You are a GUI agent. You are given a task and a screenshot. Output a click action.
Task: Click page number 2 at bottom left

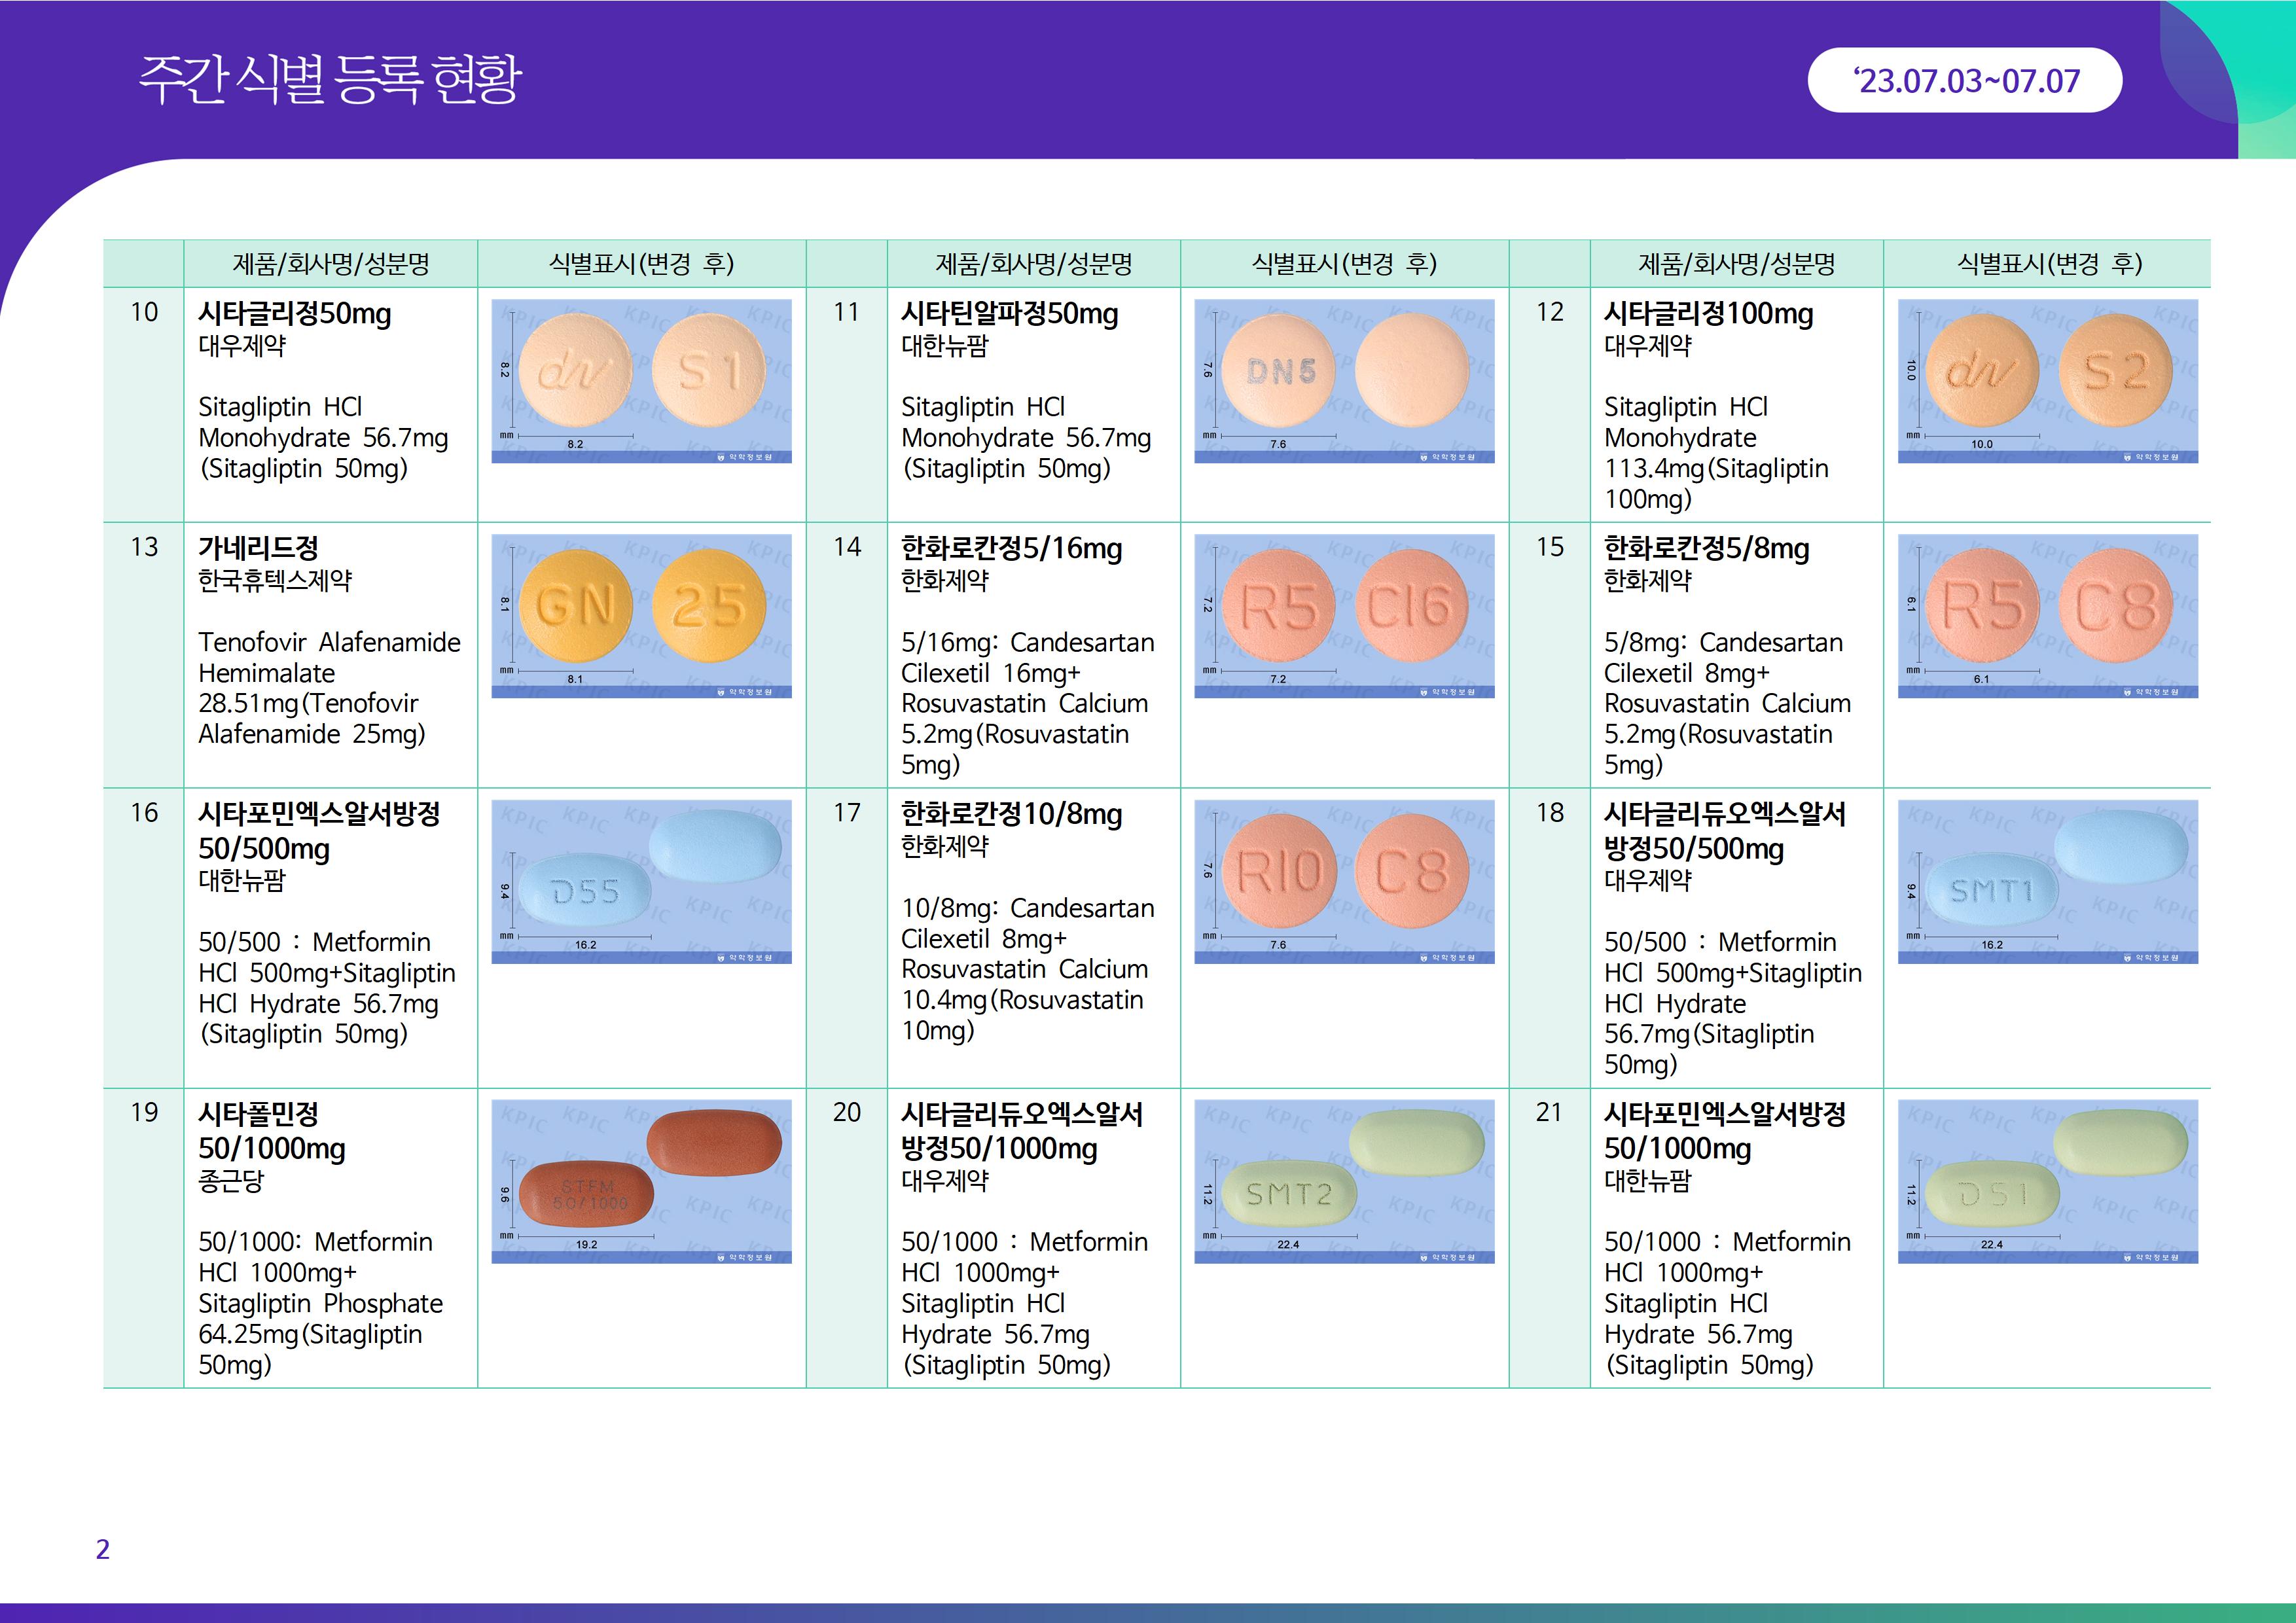tap(102, 1549)
